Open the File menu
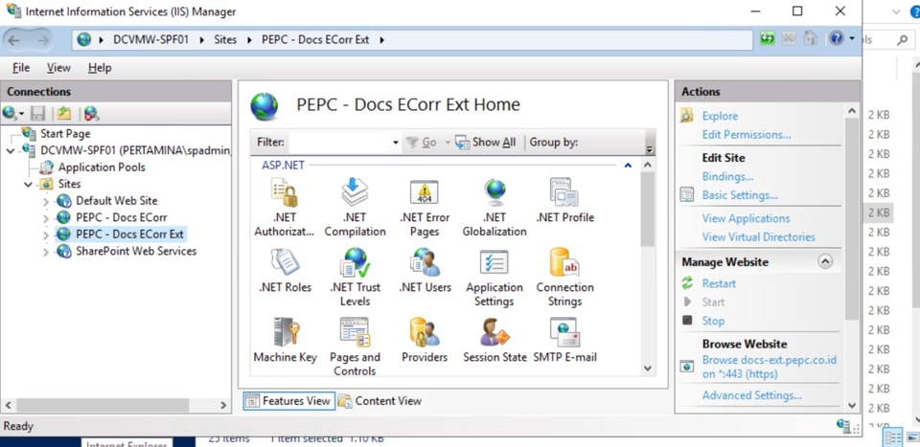Viewport: 920px width, 447px height. [x=20, y=68]
